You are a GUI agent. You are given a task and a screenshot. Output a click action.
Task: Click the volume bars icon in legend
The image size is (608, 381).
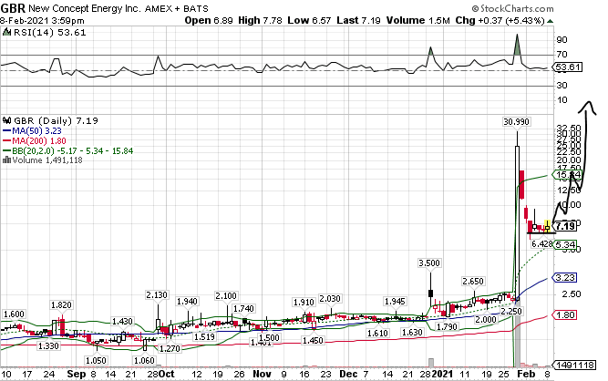coord(6,160)
